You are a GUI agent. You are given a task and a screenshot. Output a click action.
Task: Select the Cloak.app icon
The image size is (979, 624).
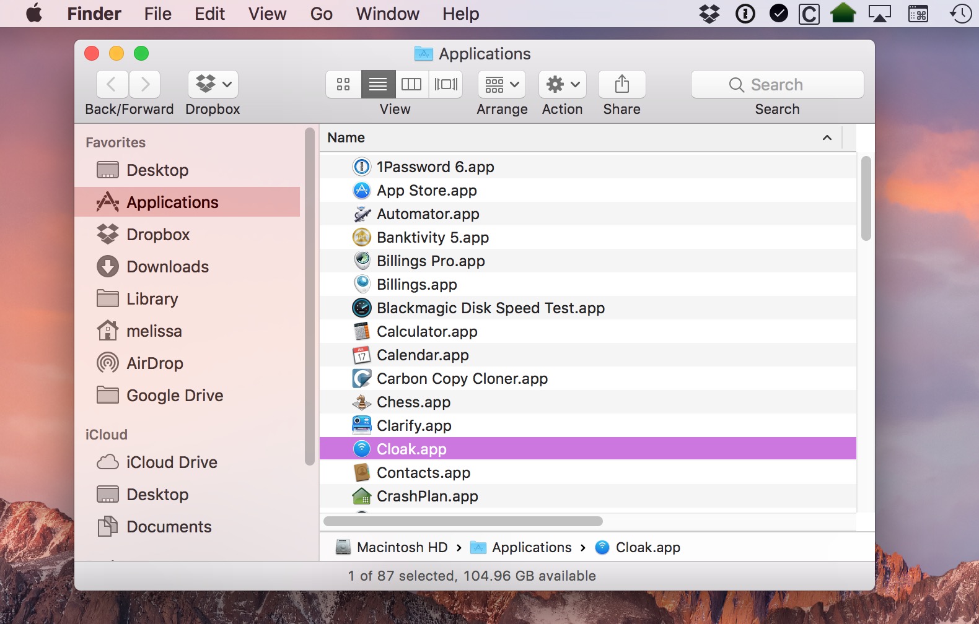click(361, 449)
